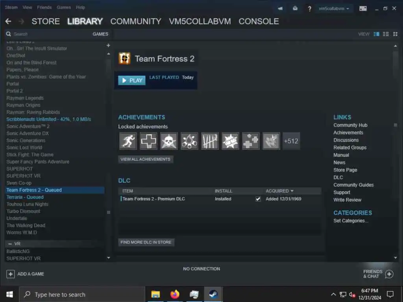Open the VM5COLLABVM profile tab

(200, 21)
